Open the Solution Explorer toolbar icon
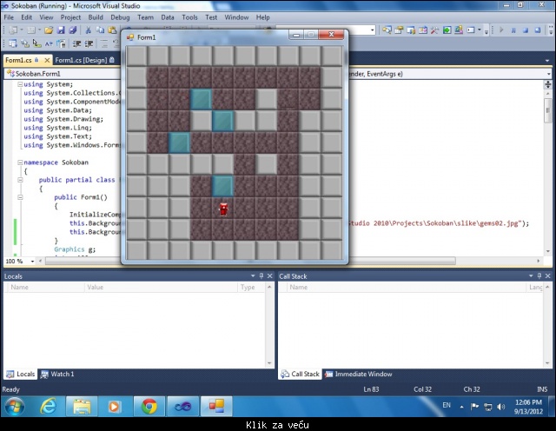Viewport: 556px width, 431px height. click(387, 30)
